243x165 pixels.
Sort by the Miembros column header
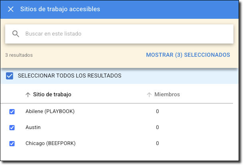(167, 95)
